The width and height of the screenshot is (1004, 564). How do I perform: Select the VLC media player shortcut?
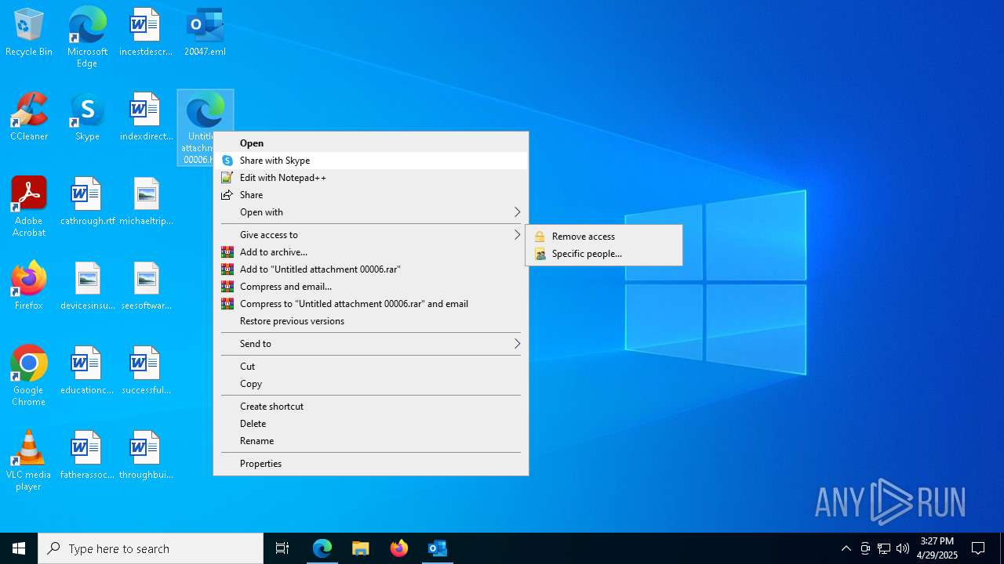coord(29,461)
